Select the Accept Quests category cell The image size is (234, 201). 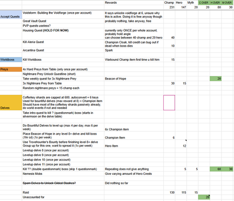[11, 14]
